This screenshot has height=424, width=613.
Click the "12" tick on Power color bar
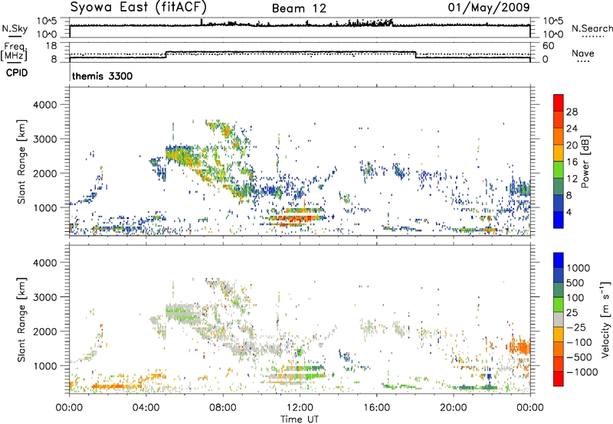[x=572, y=179]
